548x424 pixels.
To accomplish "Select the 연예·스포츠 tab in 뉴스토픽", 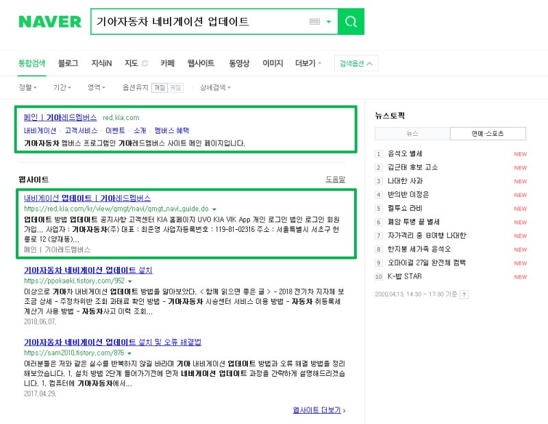I will [x=488, y=133].
